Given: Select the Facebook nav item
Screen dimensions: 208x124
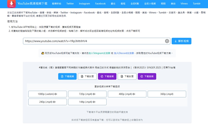Looking at the screenshot, I should 100,4.
